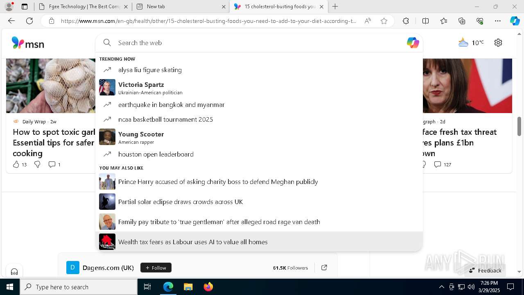
Task: Open File Explorer from taskbar
Action: click(x=188, y=287)
